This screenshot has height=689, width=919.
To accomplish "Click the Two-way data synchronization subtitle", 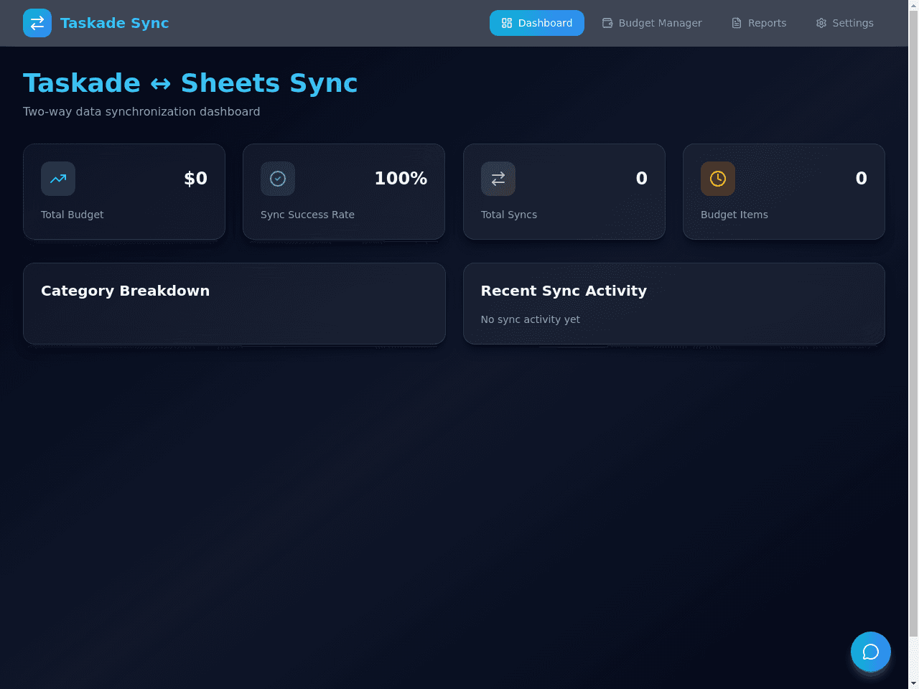I will coord(141,112).
